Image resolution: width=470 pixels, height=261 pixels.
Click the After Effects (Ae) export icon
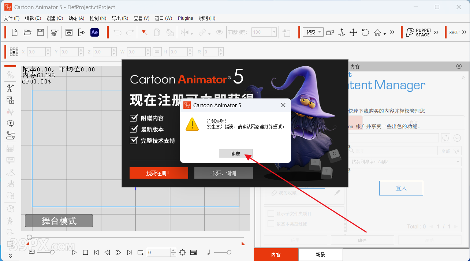[94, 32]
